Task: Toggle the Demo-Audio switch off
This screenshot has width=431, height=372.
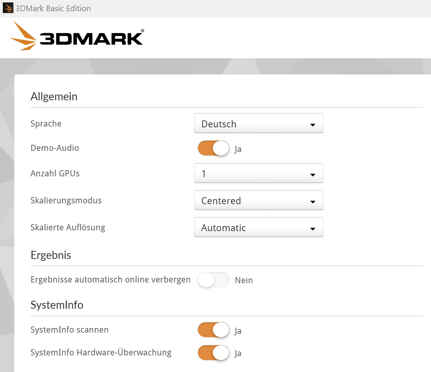Action: point(214,148)
